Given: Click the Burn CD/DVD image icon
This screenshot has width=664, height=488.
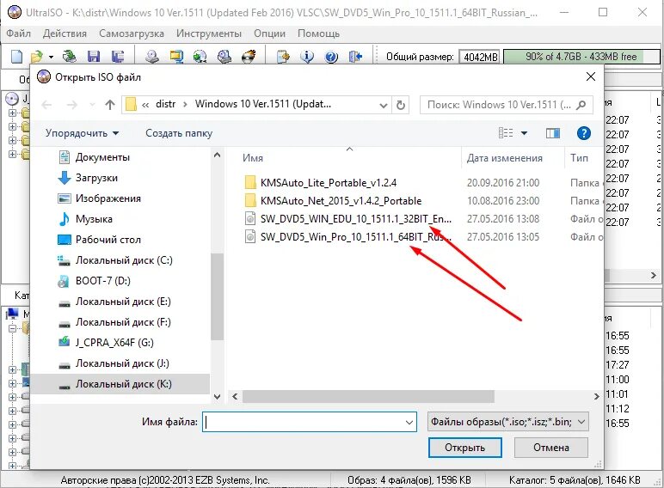Looking at the screenshot, I should (x=249, y=56).
